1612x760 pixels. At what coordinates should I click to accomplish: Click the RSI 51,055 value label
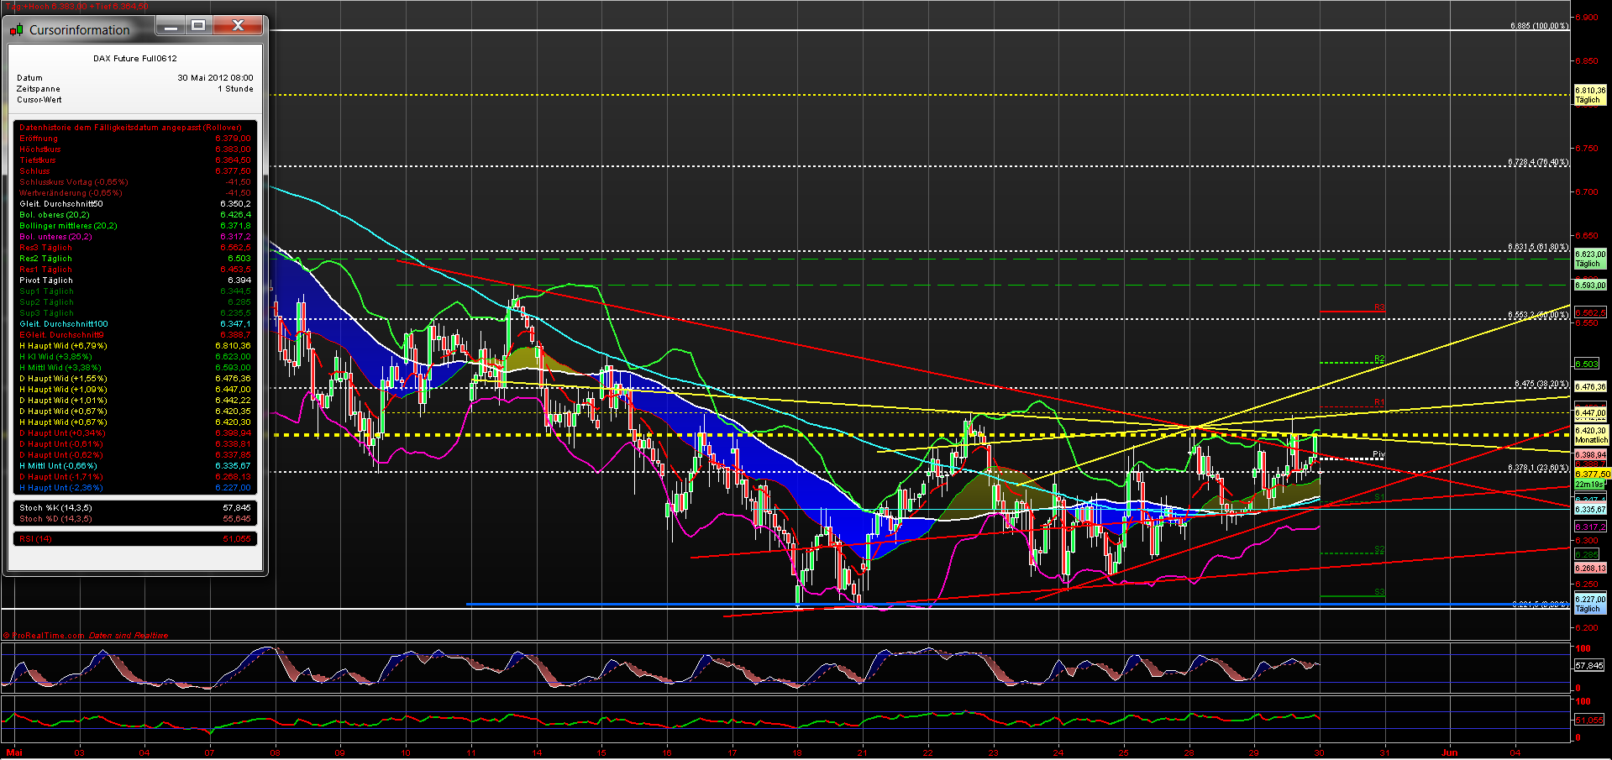point(1588,720)
